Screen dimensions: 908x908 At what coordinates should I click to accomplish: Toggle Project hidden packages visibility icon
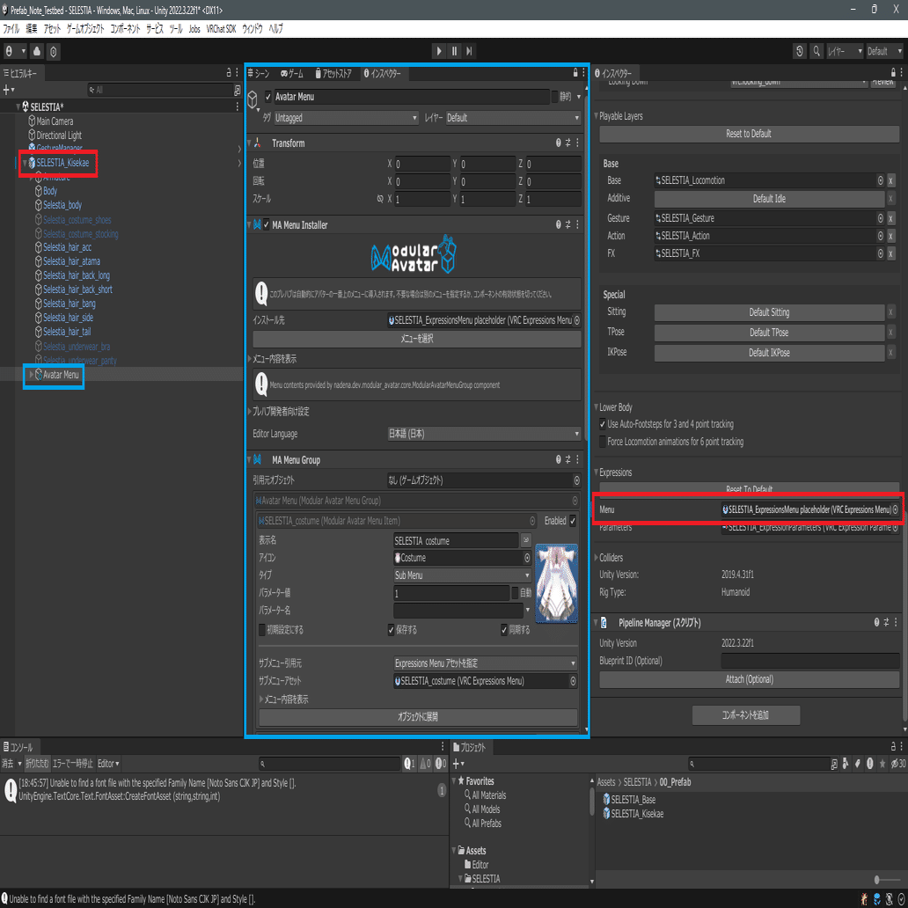point(897,764)
